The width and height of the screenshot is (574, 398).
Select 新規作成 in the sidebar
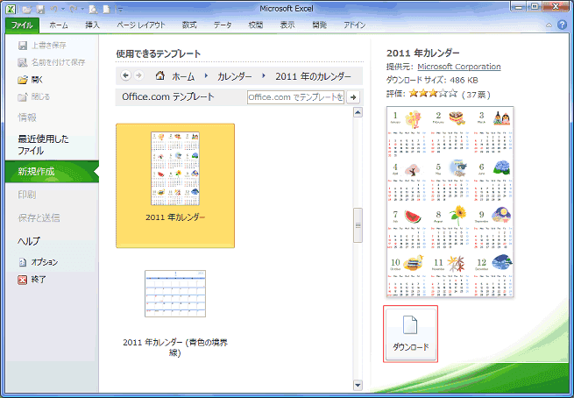pyautogui.click(x=52, y=171)
